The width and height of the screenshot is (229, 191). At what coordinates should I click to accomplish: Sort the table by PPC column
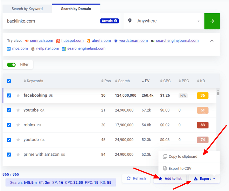184,81
